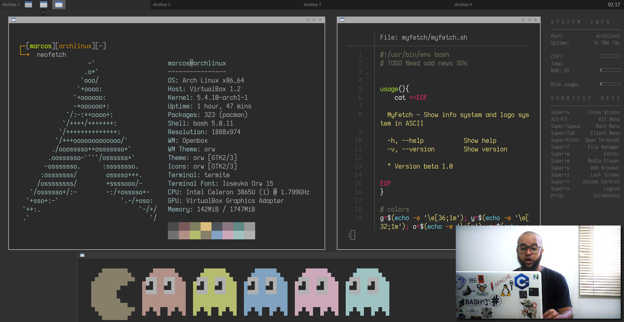Click the Arch Linux ASCII logo
Image resolution: width=624 pixels, height=322 pixels.
pos(90,141)
